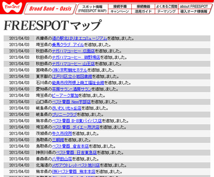Open ブリニークラブ link

coord(64,114)
